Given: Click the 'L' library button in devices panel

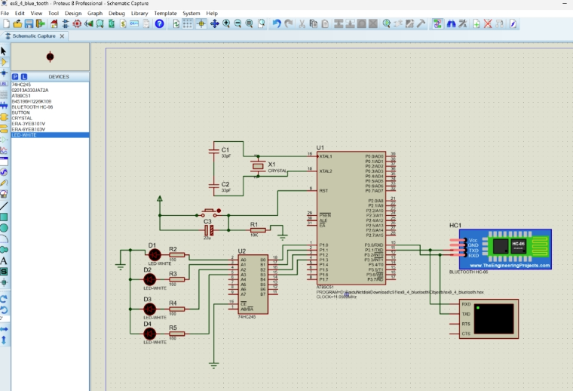Looking at the screenshot, I should click(x=24, y=76).
